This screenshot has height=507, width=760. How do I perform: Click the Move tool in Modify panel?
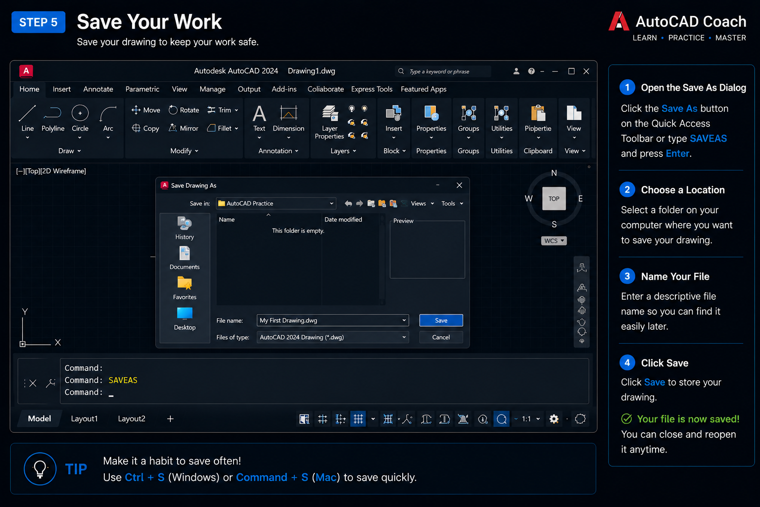pyautogui.click(x=145, y=110)
